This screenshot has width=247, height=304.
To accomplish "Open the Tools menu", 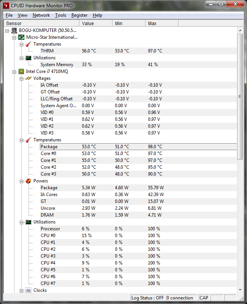I will click(60, 15).
